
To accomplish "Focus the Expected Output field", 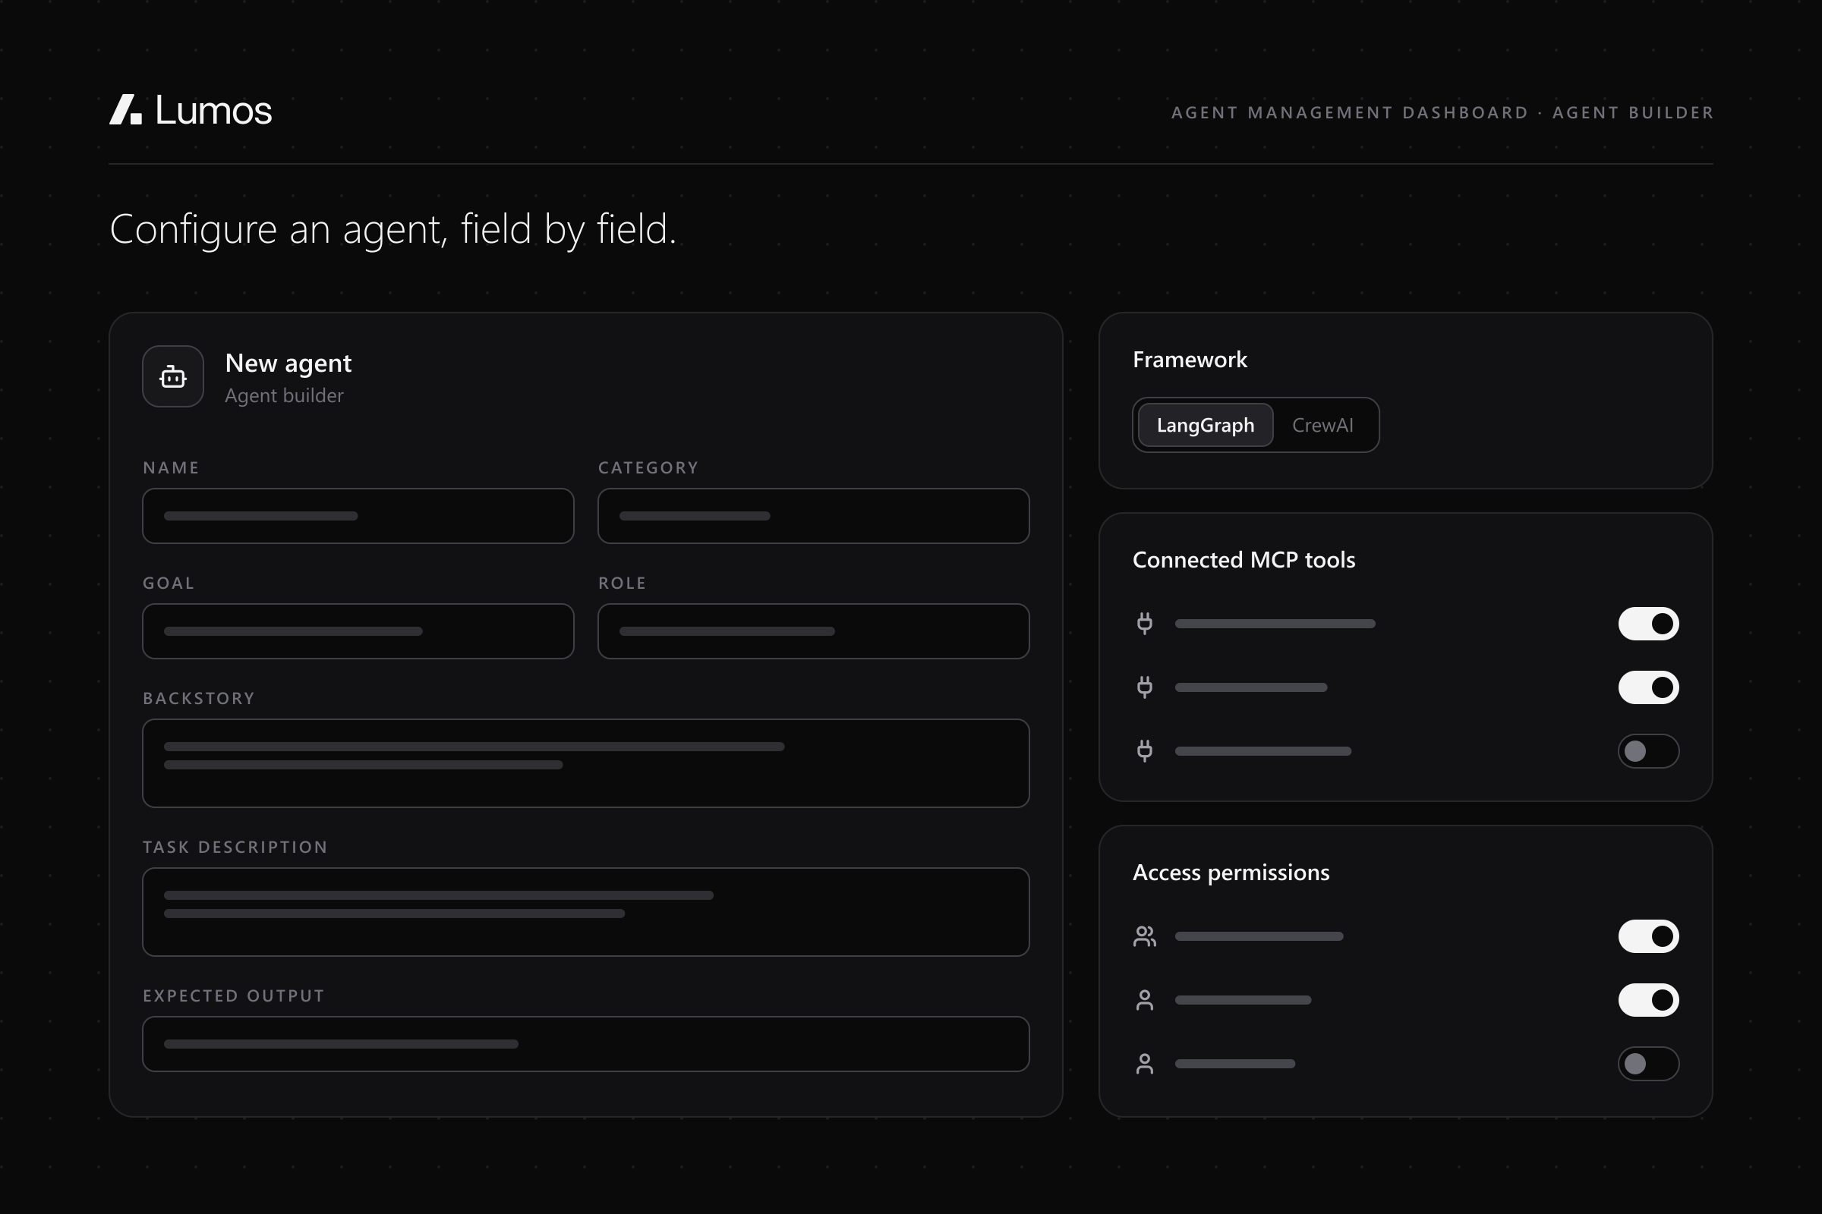I will click(585, 1044).
